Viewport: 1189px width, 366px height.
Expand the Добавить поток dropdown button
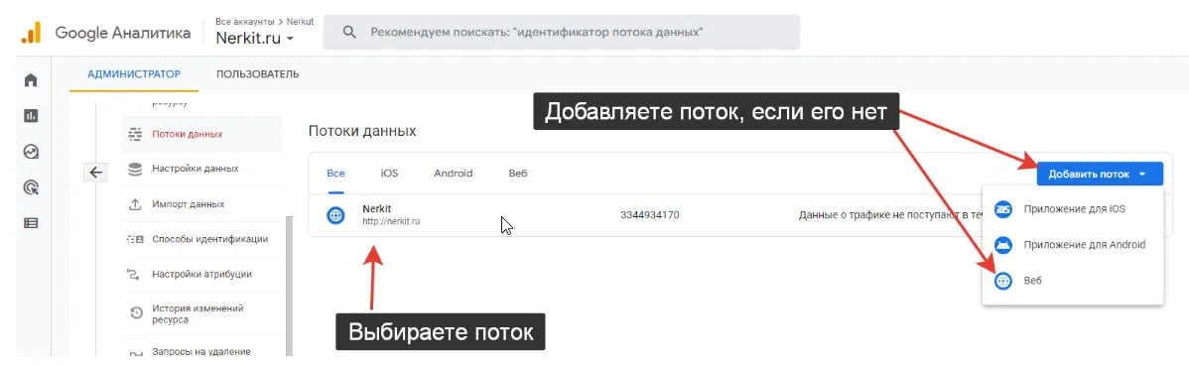click(1100, 175)
